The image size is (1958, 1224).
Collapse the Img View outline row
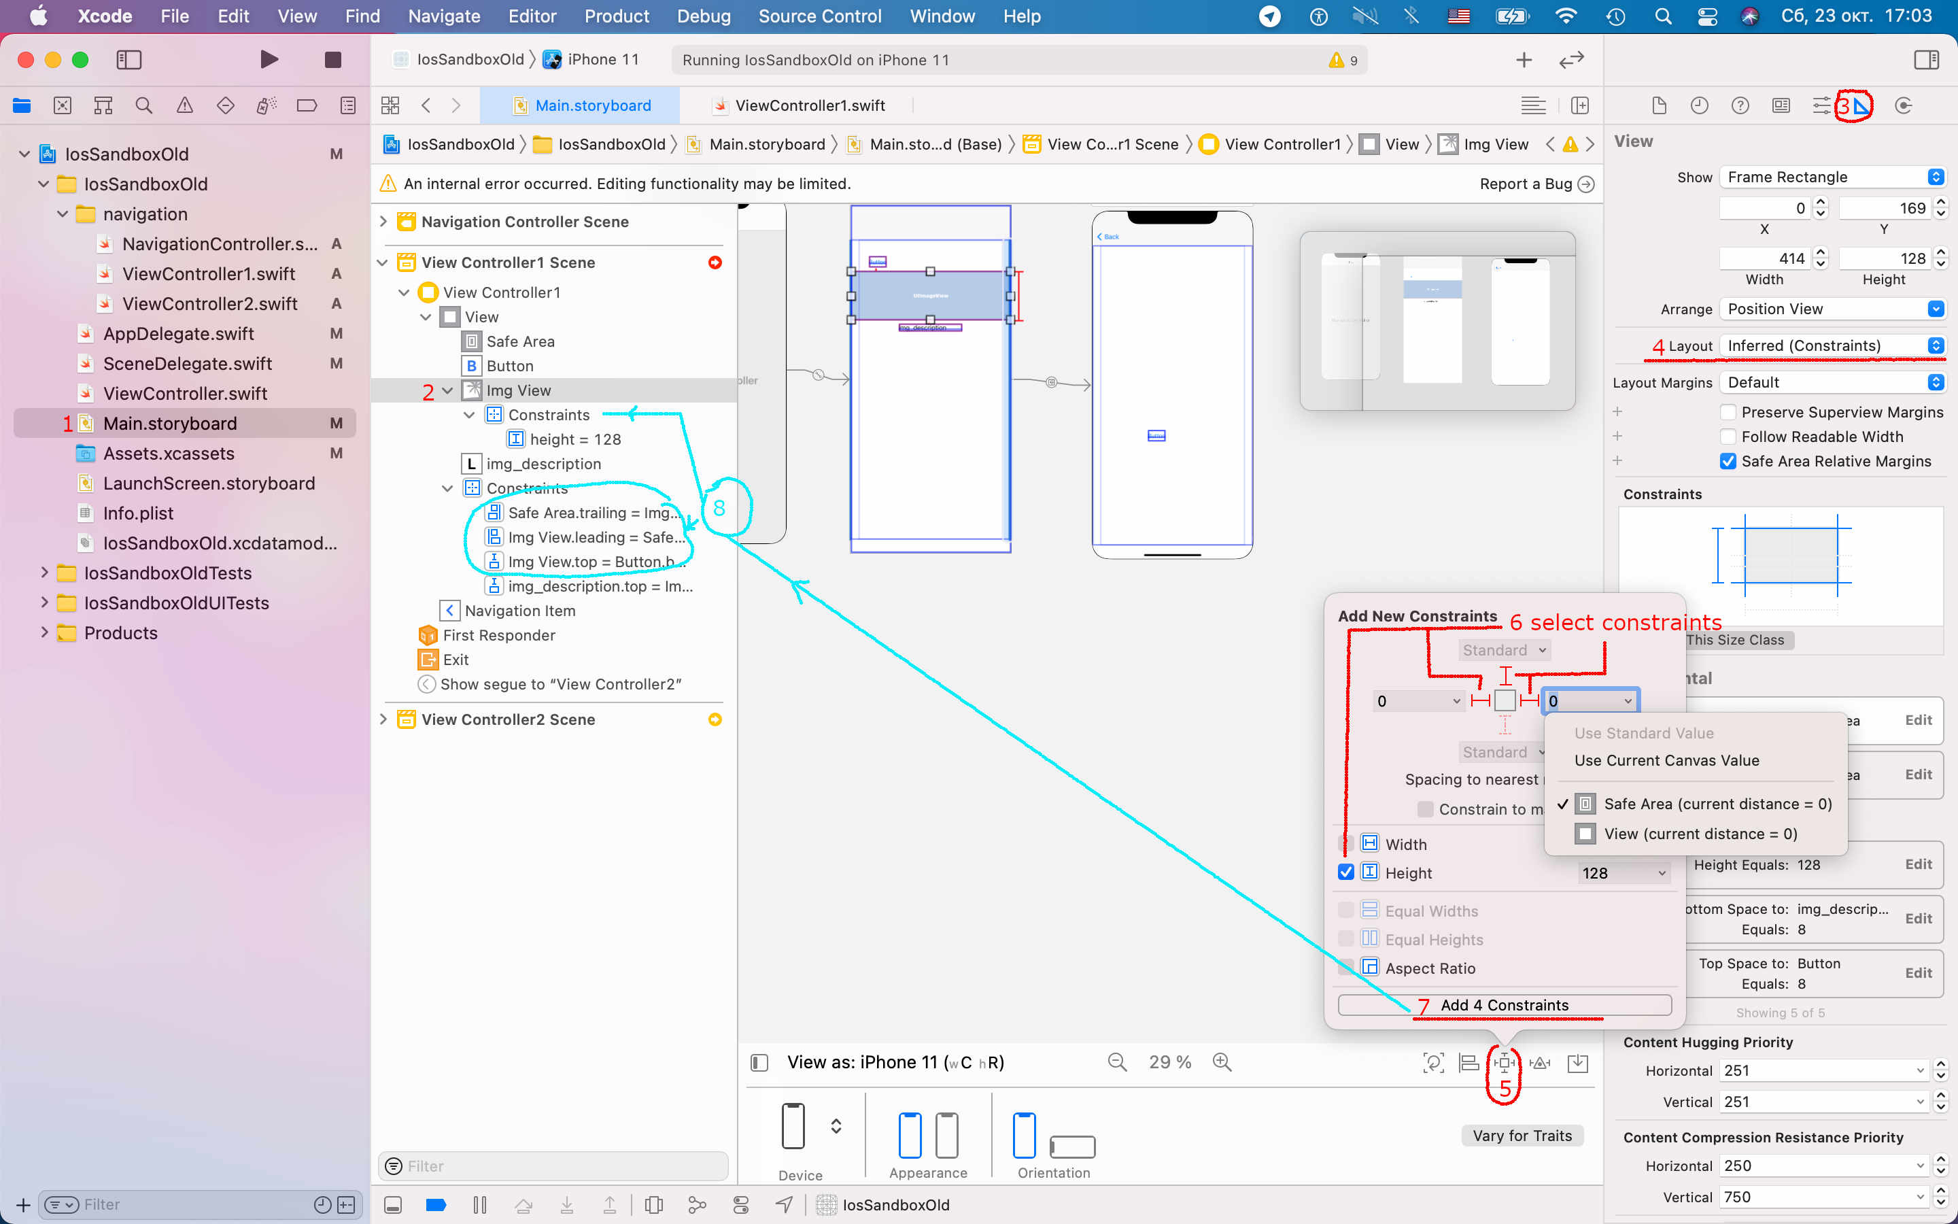coord(447,390)
